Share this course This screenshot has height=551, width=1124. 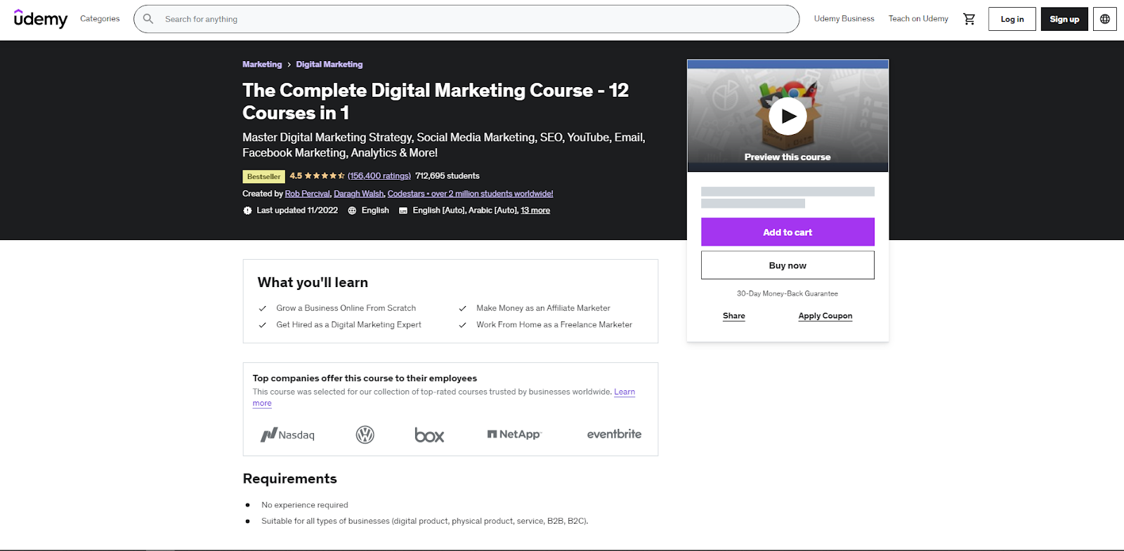coord(734,316)
